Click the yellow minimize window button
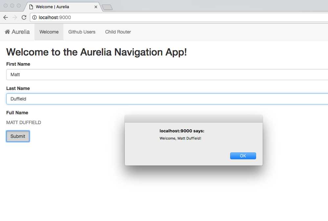Image resolution: width=328 pixels, height=221 pixels. click(12, 6)
